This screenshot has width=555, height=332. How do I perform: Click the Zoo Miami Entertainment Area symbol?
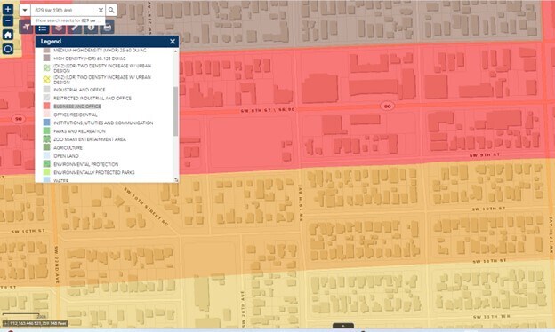[46, 139]
